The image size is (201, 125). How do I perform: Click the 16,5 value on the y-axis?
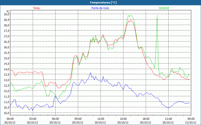pyautogui.click(x=7, y=41)
